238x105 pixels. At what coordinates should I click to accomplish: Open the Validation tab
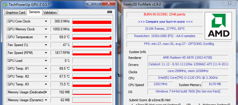pyautogui.click(x=50, y=13)
